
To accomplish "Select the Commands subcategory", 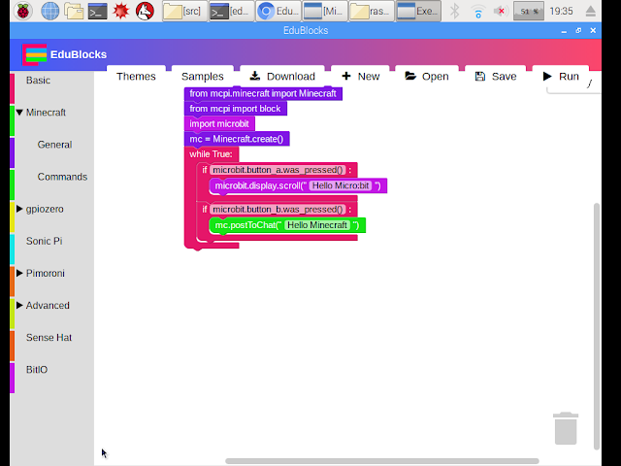I will click(62, 177).
